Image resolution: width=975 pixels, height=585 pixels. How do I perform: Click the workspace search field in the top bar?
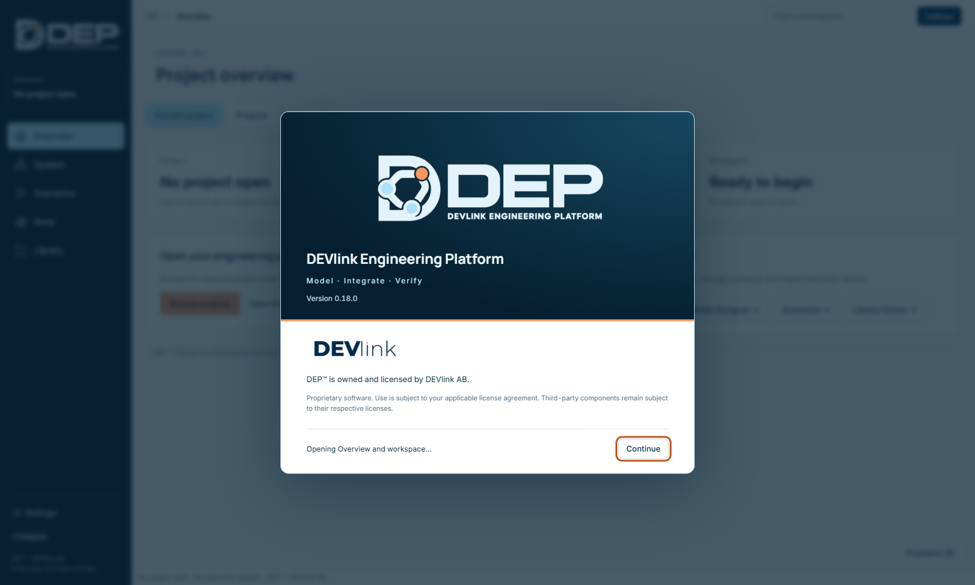(838, 16)
